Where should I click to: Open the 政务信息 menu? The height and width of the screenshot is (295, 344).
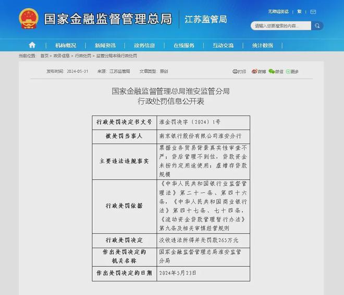click(144, 45)
